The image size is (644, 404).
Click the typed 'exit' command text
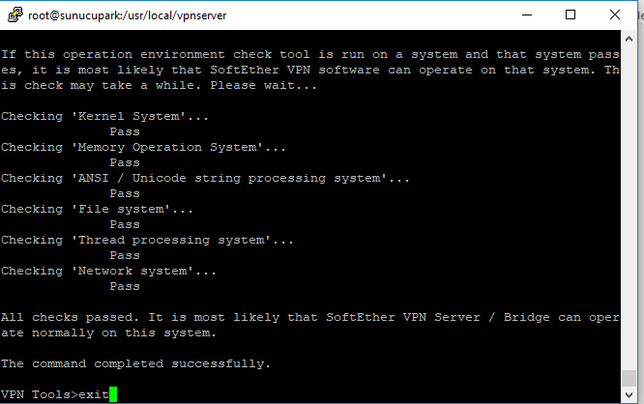(94, 394)
